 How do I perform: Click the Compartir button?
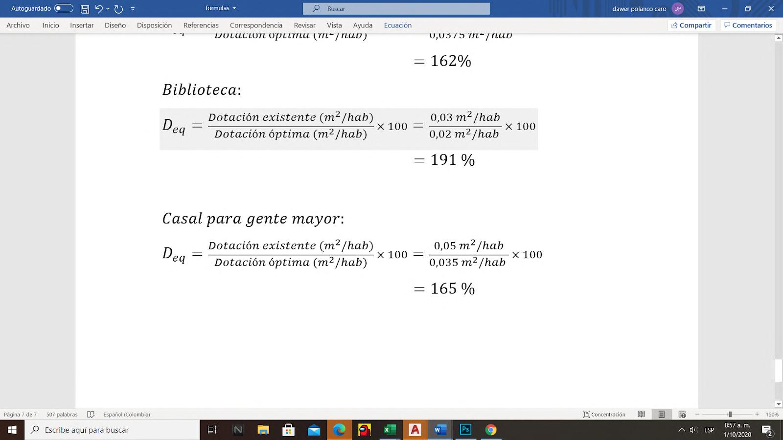(x=691, y=25)
